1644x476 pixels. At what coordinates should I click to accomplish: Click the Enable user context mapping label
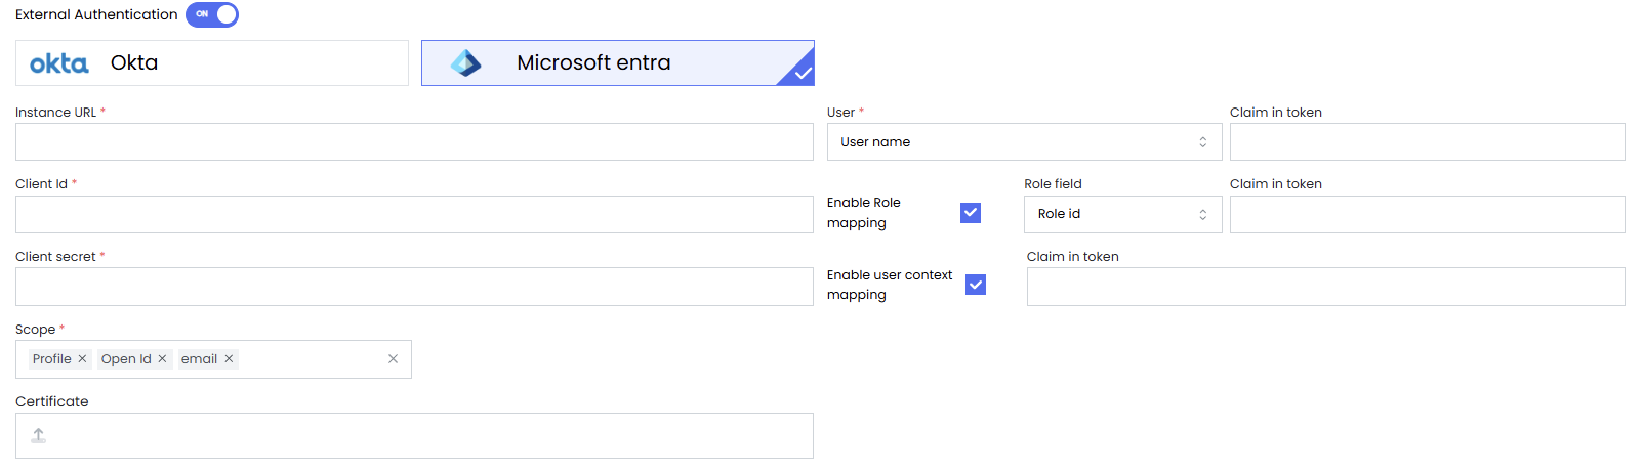(x=889, y=285)
